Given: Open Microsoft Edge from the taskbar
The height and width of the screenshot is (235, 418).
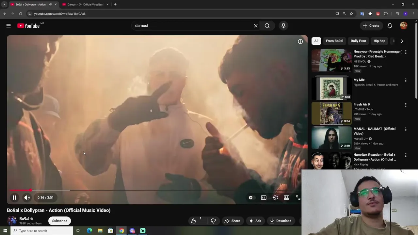Looking at the screenshot, I should 89,231.
